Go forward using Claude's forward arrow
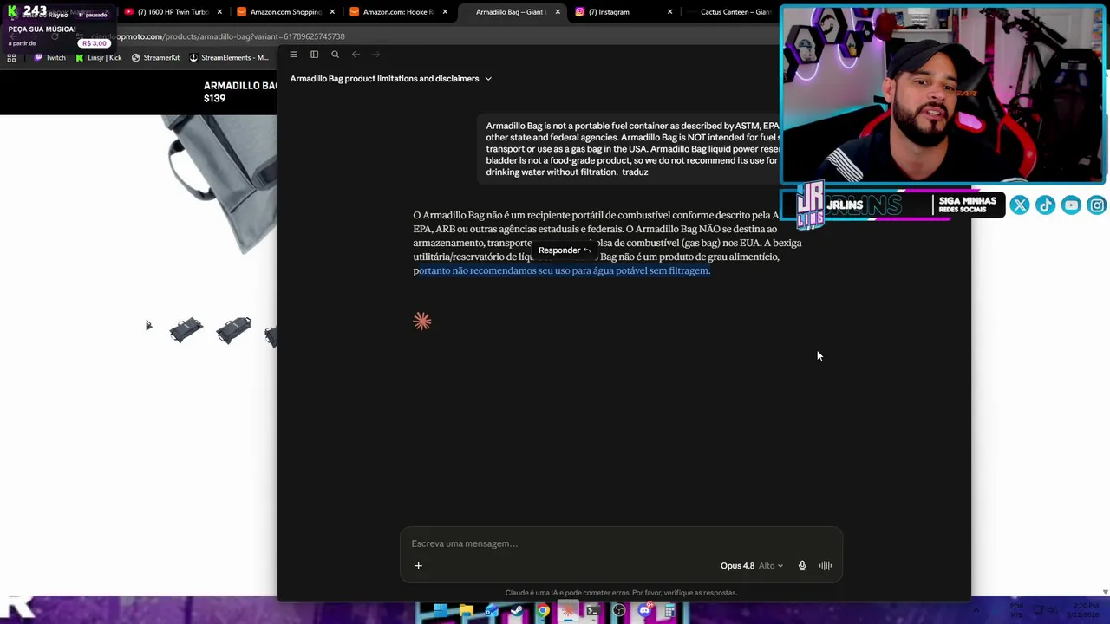The width and height of the screenshot is (1110, 624). pos(375,55)
